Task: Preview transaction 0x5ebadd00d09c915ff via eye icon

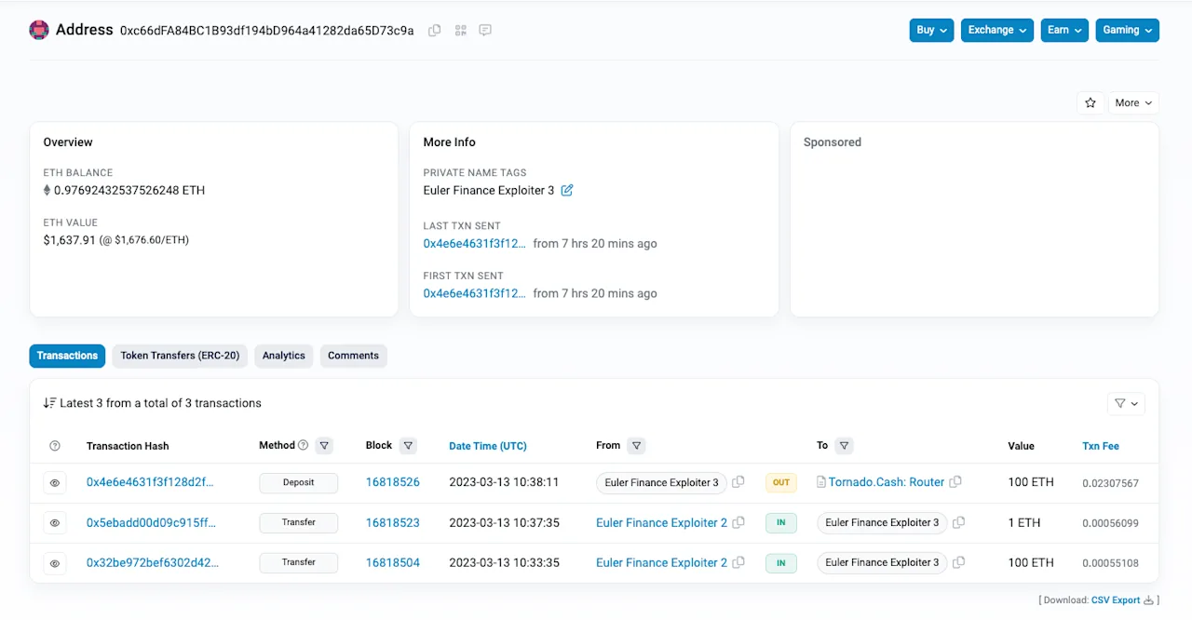Action: point(55,523)
